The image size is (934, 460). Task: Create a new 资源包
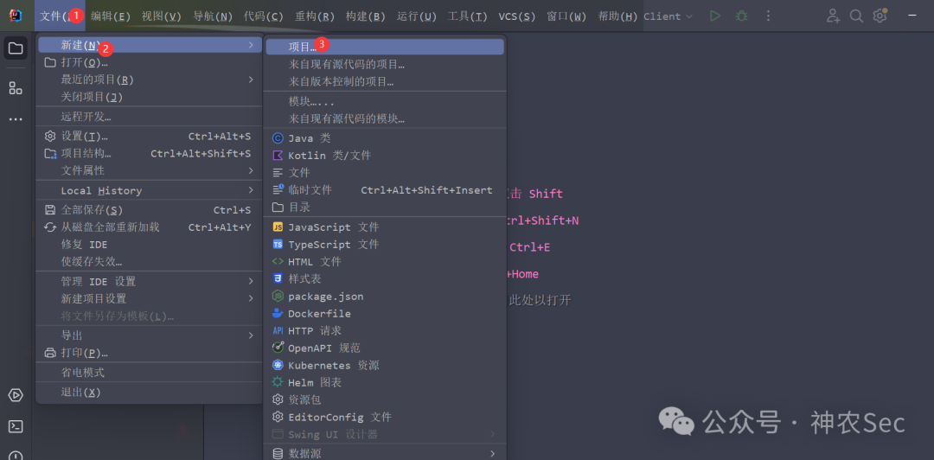coord(385,399)
